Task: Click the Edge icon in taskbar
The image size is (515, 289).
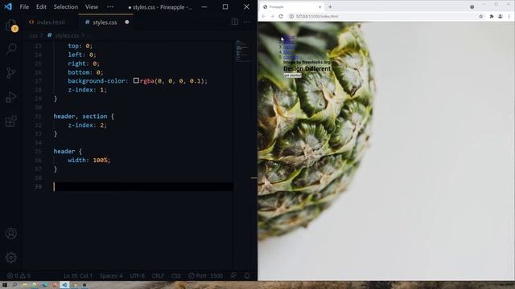Action: click(x=45, y=285)
